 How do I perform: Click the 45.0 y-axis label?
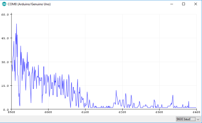[x=5, y=38]
